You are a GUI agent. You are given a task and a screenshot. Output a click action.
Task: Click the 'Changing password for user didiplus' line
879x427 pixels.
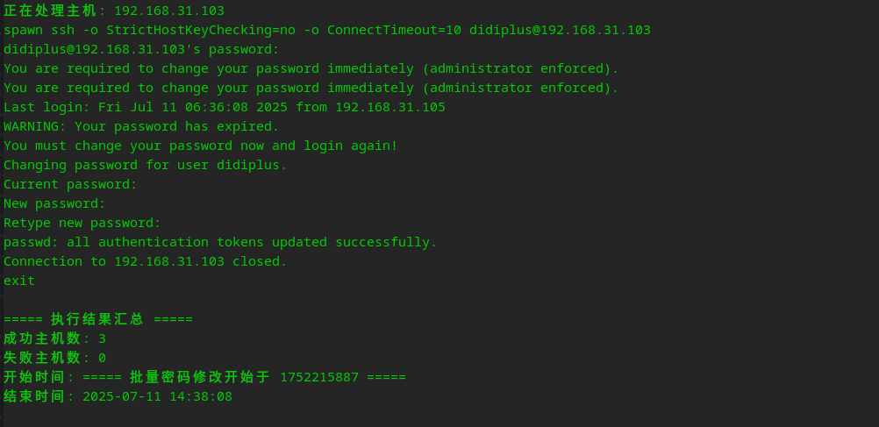pyautogui.click(x=145, y=165)
